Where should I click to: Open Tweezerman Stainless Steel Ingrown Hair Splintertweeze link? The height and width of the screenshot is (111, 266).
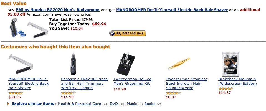click(187, 84)
